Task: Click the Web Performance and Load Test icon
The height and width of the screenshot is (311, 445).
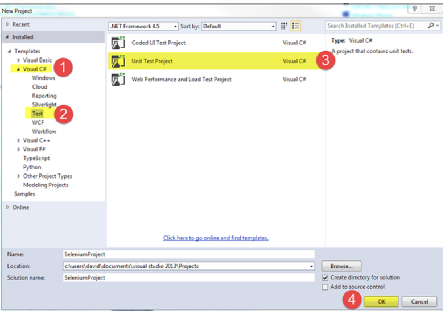Action: (118, 80)
